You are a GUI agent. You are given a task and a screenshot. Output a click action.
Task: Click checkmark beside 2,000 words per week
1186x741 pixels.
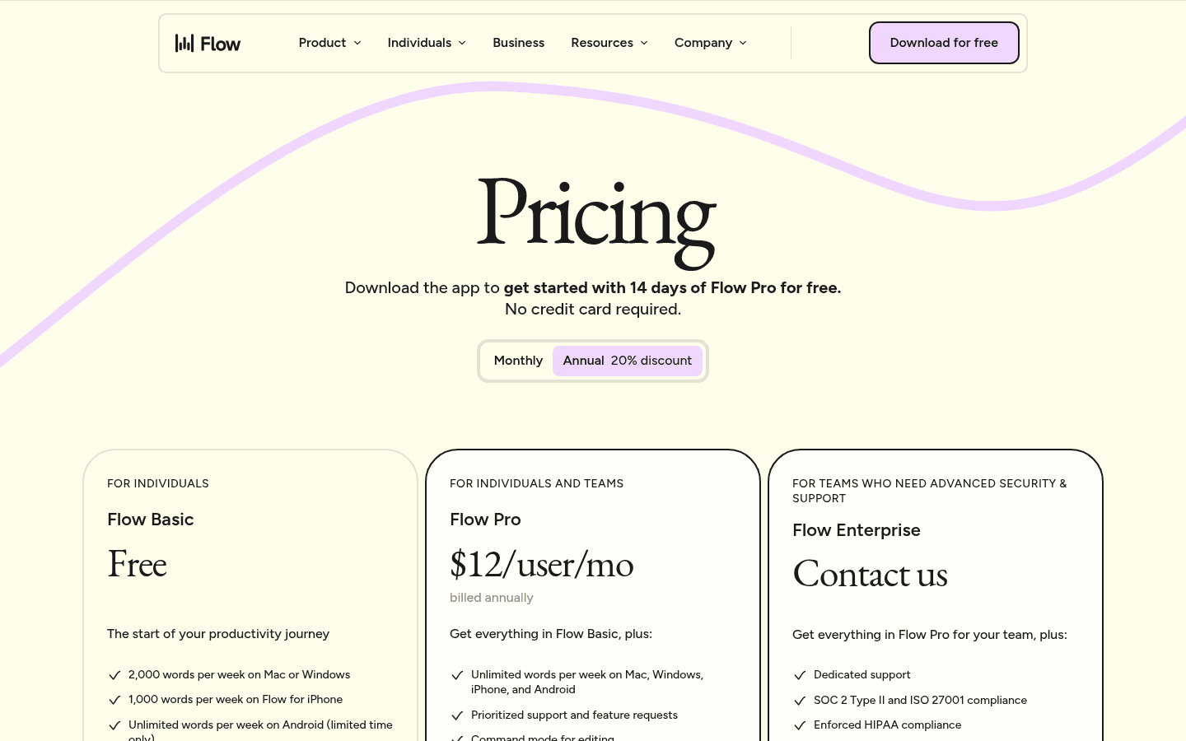point(114,675)
